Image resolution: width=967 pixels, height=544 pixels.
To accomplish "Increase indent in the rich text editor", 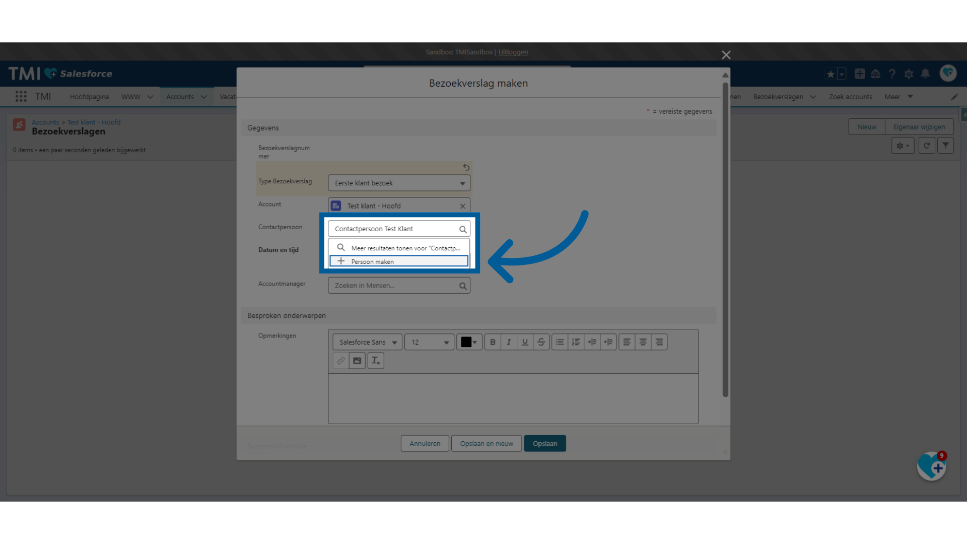I will pos(592,342).
